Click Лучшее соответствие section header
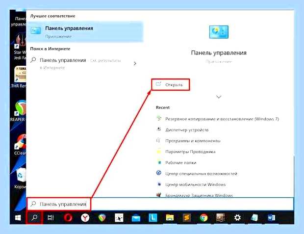The height and width of the screenshot is (234, 304). click(53, 16)
